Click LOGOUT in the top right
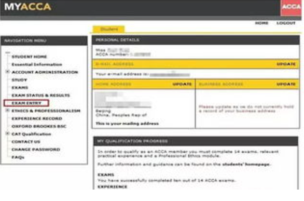 286,23
